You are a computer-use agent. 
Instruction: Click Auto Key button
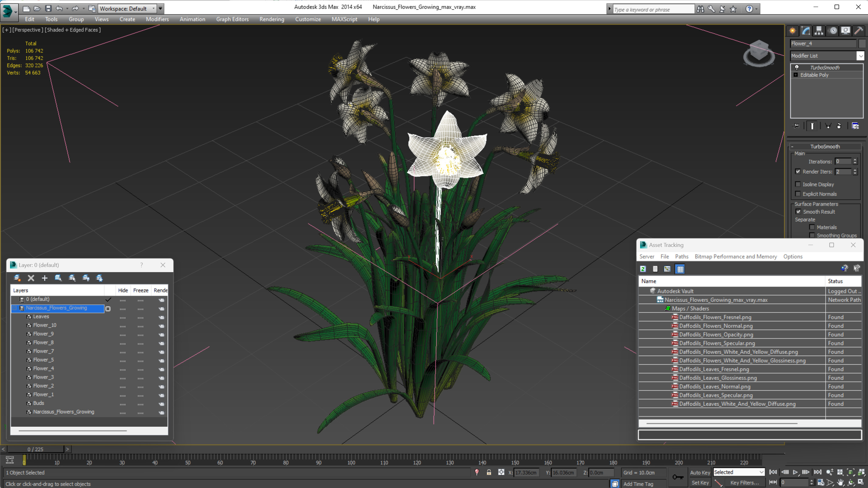coord(700,472)
